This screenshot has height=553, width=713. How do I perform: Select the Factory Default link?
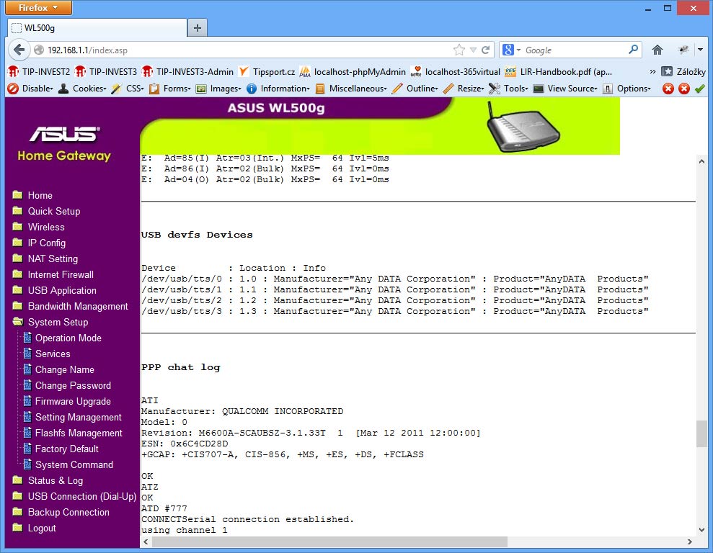(x=66, y=449)
